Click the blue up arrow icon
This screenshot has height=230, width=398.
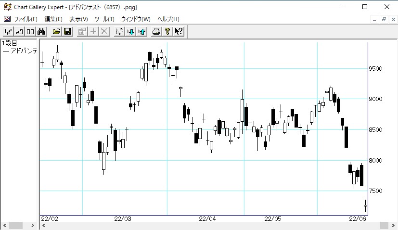click(141, 31)
